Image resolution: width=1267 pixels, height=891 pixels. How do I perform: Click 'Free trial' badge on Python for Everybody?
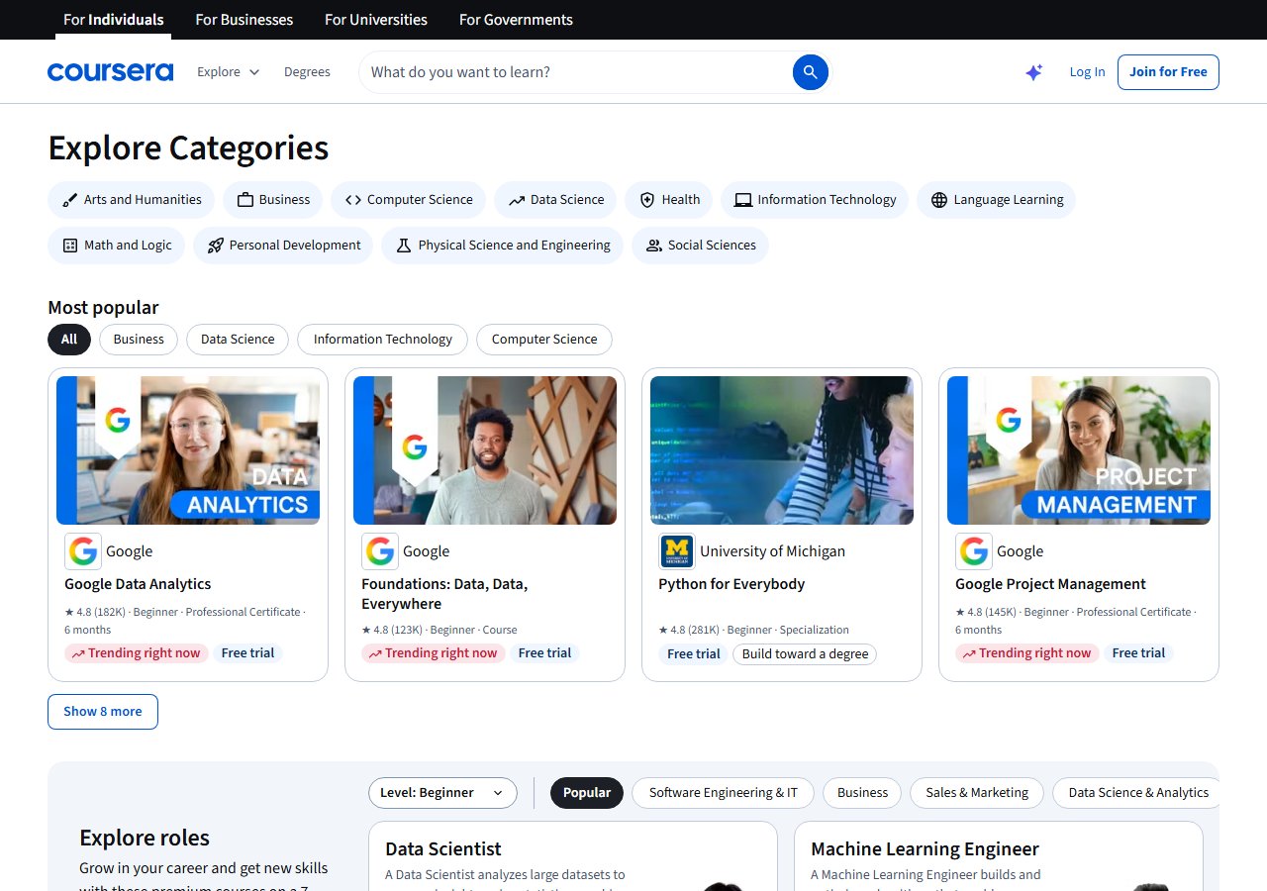click(693, 654)
